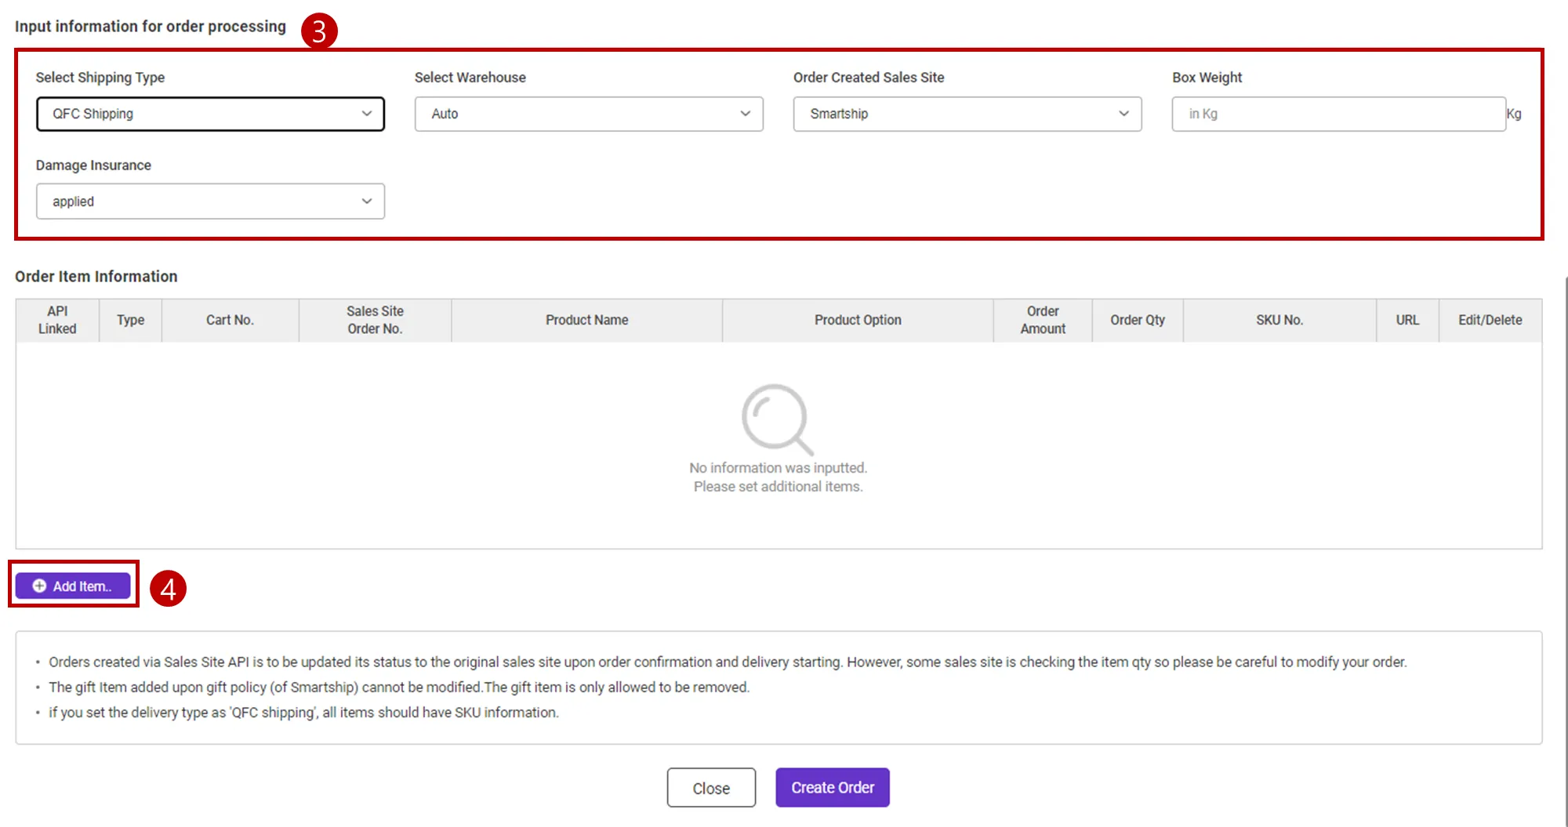Click the Edit/Delete column header
Image resolution: width=1568 pixels, height=827 pixels.
tap(1490, 320)
